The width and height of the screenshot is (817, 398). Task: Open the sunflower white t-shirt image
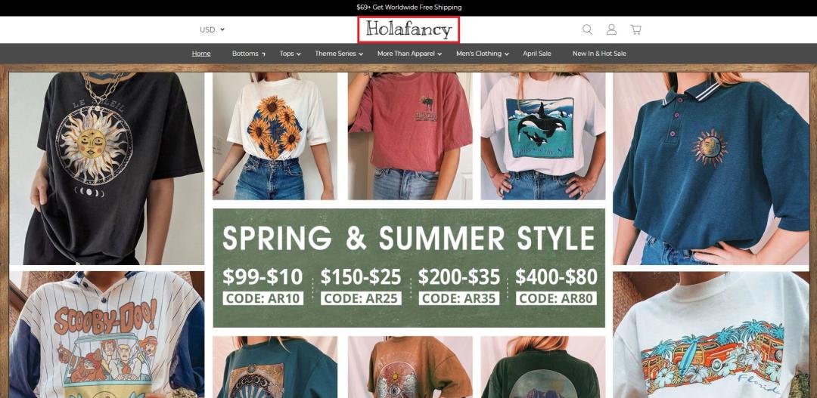point(275,136)
